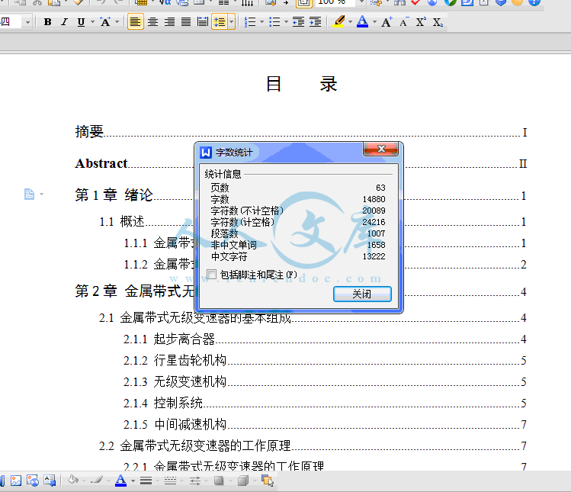Image resolution: width=571 pixels, height=492 pixels.
Task: Follow the Abstract table of contents entry
Action: tap(301, 163)
